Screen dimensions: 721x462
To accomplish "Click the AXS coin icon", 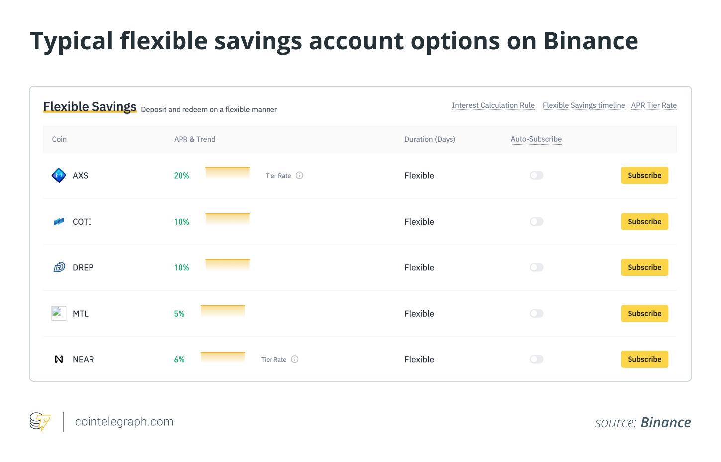I will tap(59, 175).
